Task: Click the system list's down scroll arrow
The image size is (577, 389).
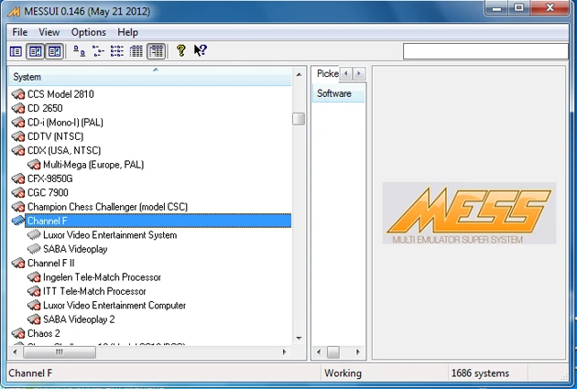Action: pos(299,338)
